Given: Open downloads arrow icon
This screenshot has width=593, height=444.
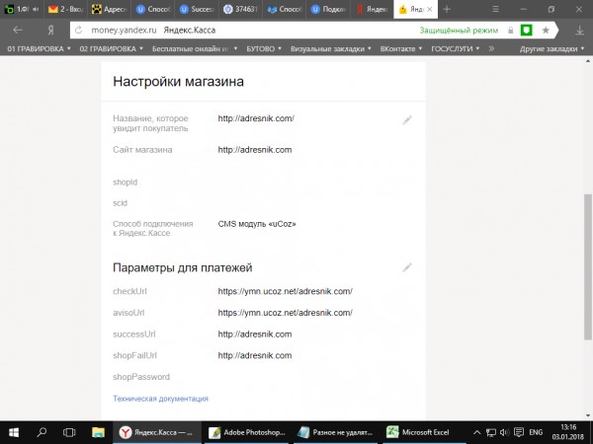Looking at the screenshot, I should click(579, 31).
